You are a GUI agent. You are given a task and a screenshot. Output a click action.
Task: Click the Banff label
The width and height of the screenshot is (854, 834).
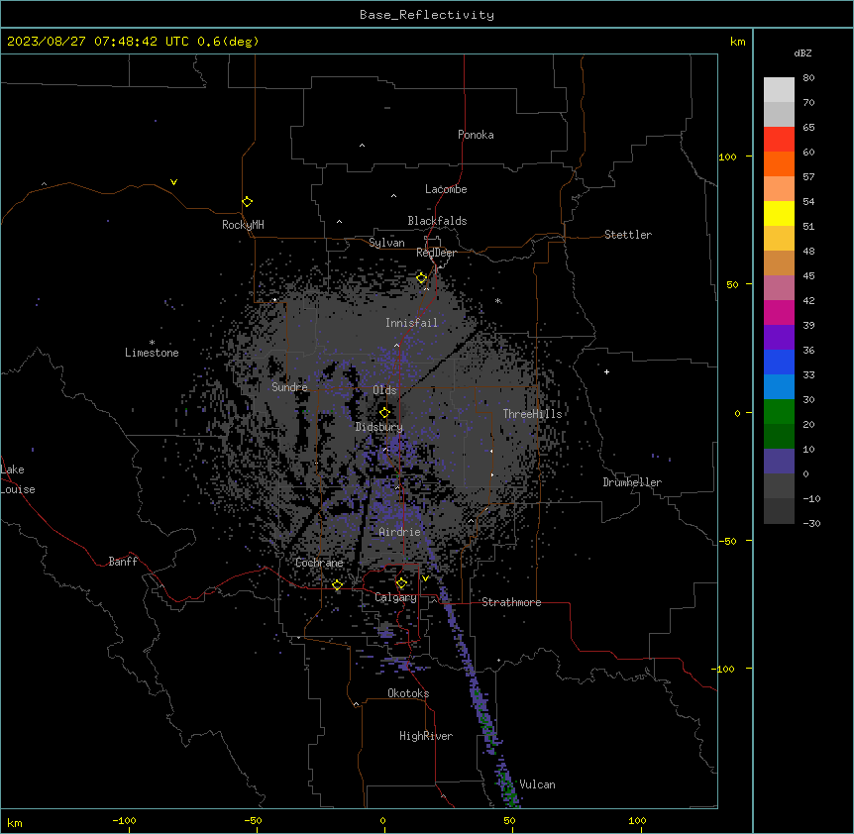(x=123, y=562)
